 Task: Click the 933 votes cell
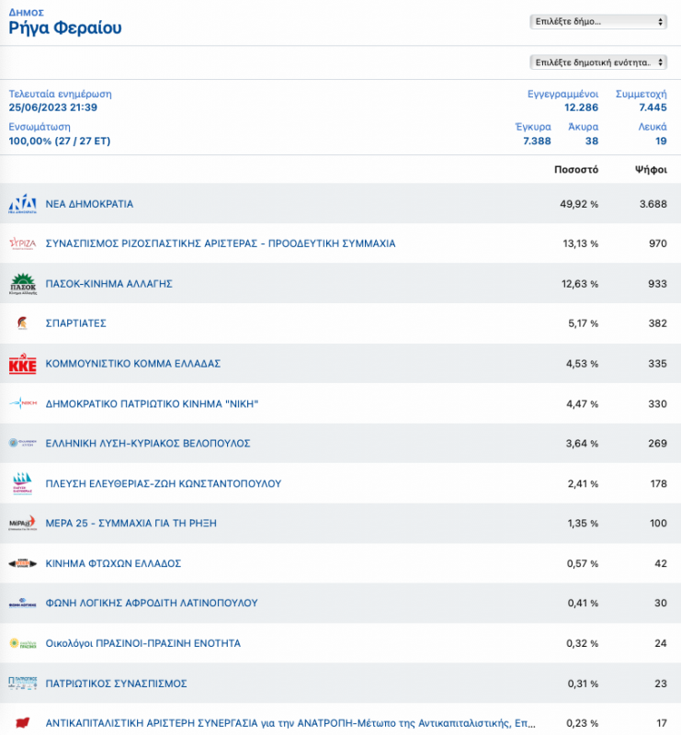(x=657, y=284)
